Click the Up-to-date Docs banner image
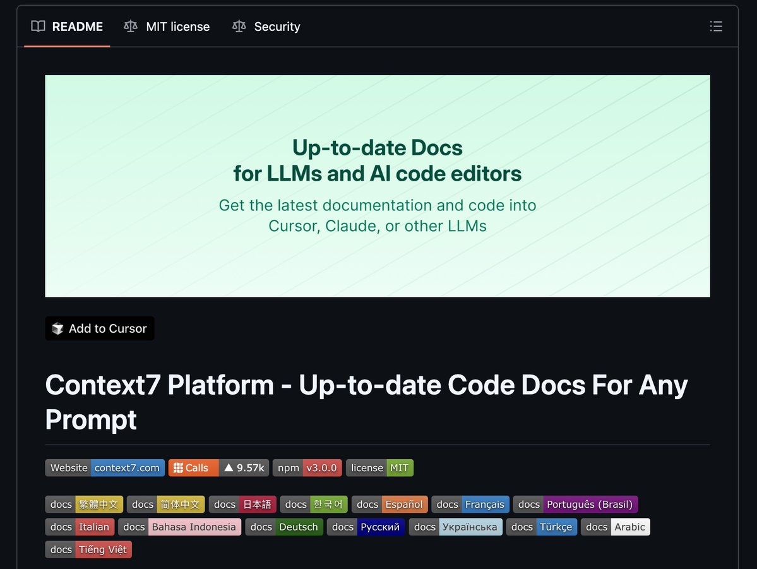The height and width of the screenshot is (569, 757). tap(378, 186)
